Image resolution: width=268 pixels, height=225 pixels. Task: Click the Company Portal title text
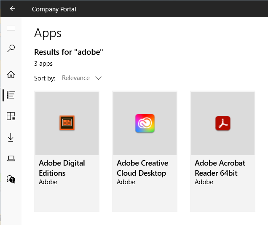point(54,9)
